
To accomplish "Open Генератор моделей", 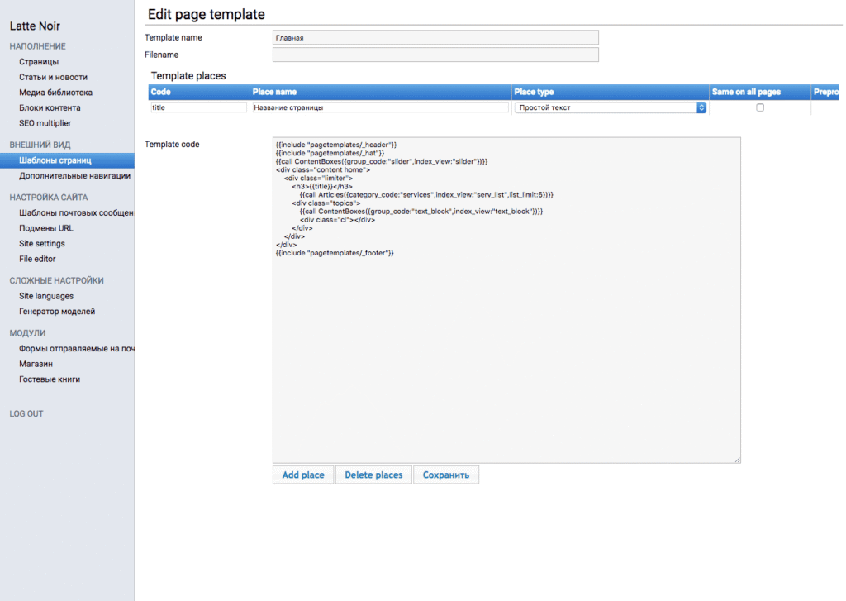I will (x=57, y=312).
